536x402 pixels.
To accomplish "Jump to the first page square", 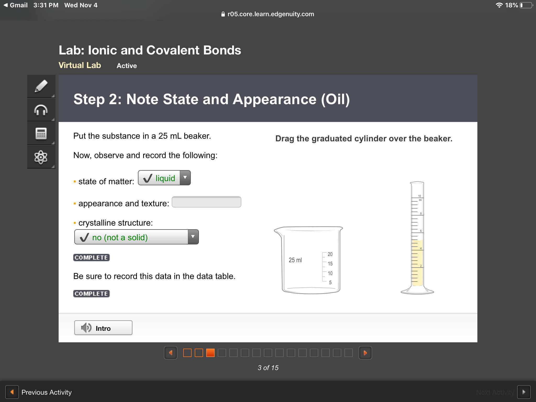I will pyautogui.click(x=187, y=353).
